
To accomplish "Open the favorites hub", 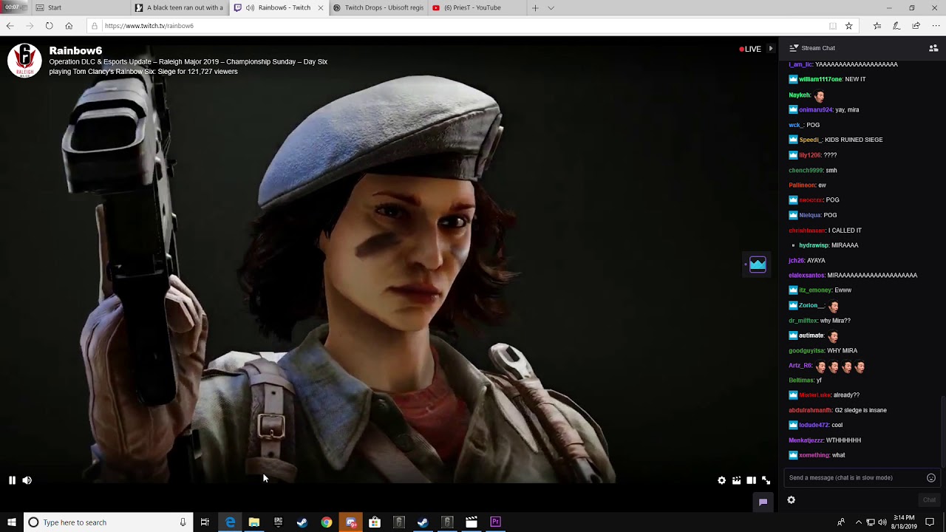I will click(877, 26).
